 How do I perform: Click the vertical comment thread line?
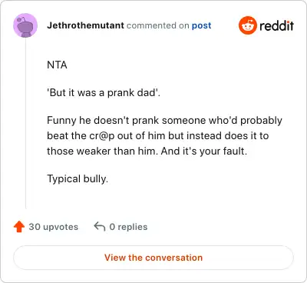[25, 123]
